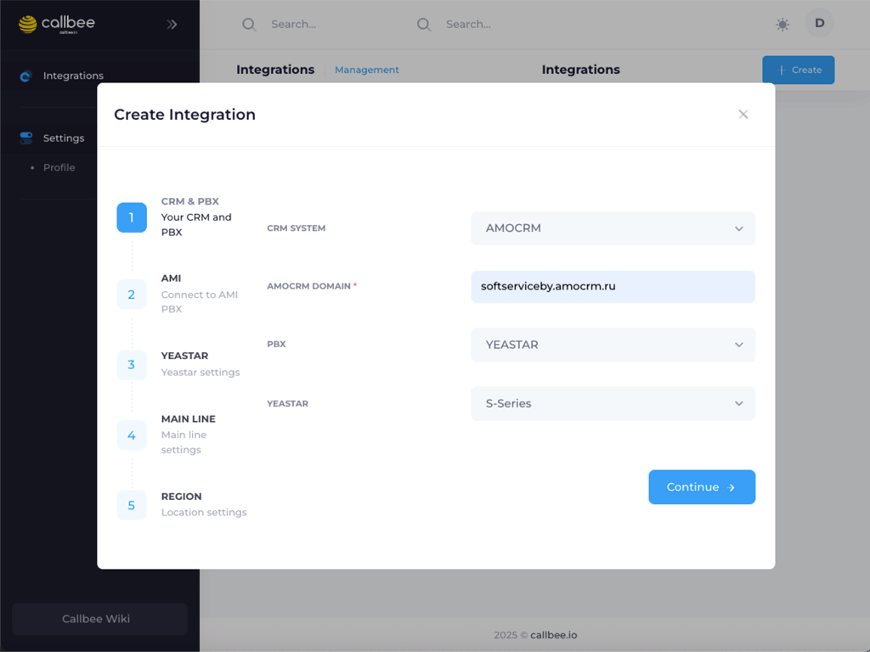Open the Yeastar S-Series dropdown
The width and height of the screenshot is (870, 652).
coord(613,403)
